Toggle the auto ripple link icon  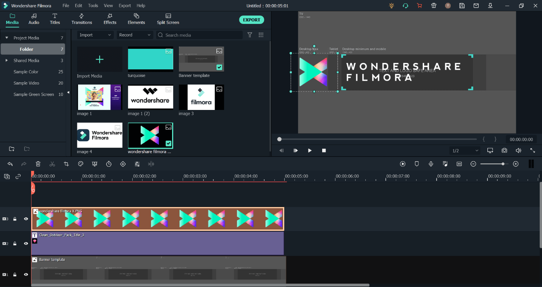click(x=18, y=176)
